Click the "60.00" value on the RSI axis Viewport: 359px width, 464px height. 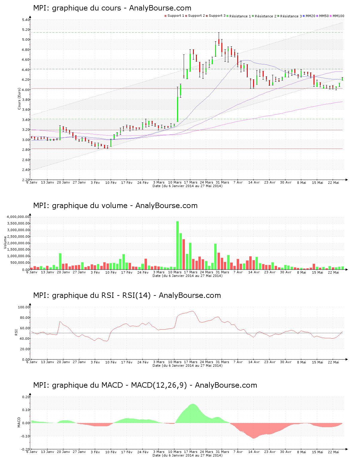(25, 328)
